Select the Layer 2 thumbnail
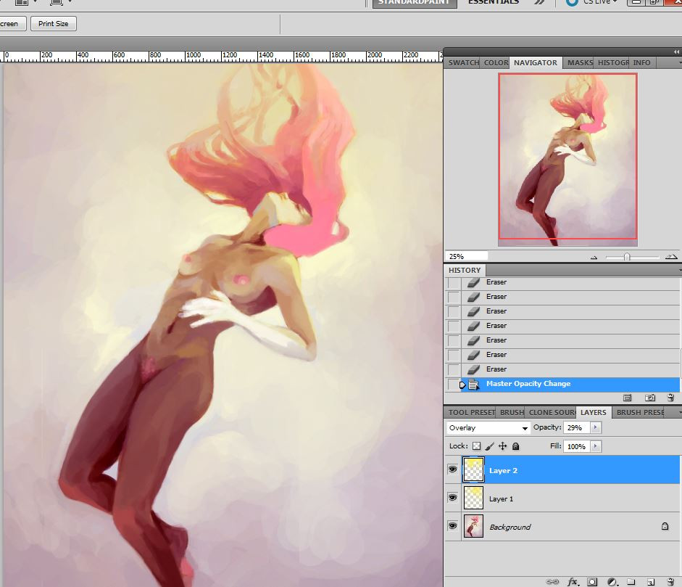The width and height of the screenshot is (682, 587). (x=473, y=470)
